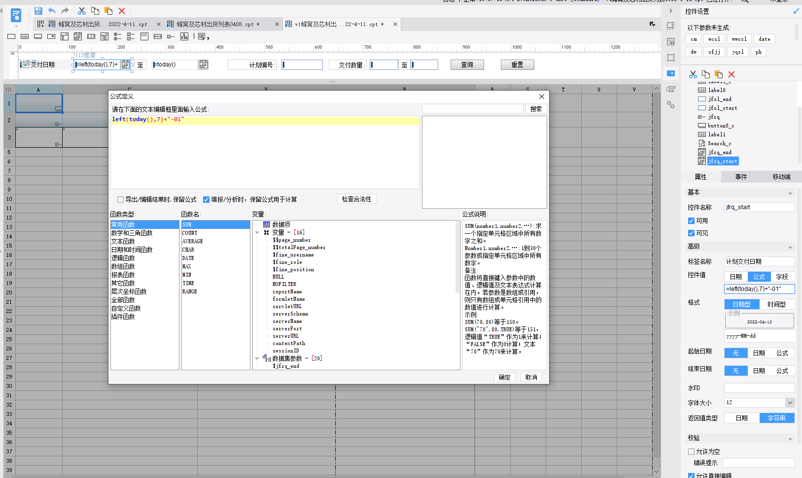
Task: Delete selected widget in widget tree panel
Action: point(732,74)
